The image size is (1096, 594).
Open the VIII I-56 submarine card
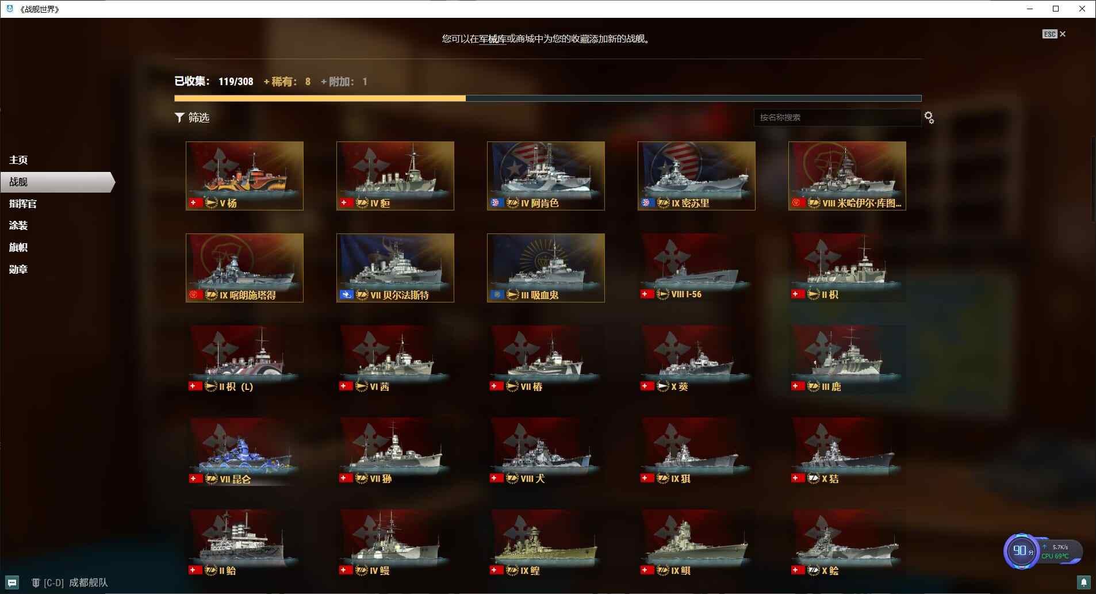[x=696, y=267]
